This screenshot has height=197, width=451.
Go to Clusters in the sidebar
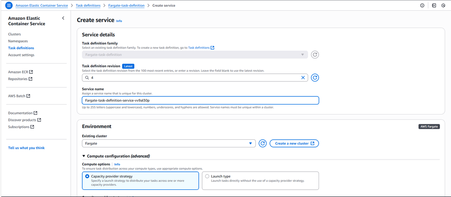tap(14, 34)
